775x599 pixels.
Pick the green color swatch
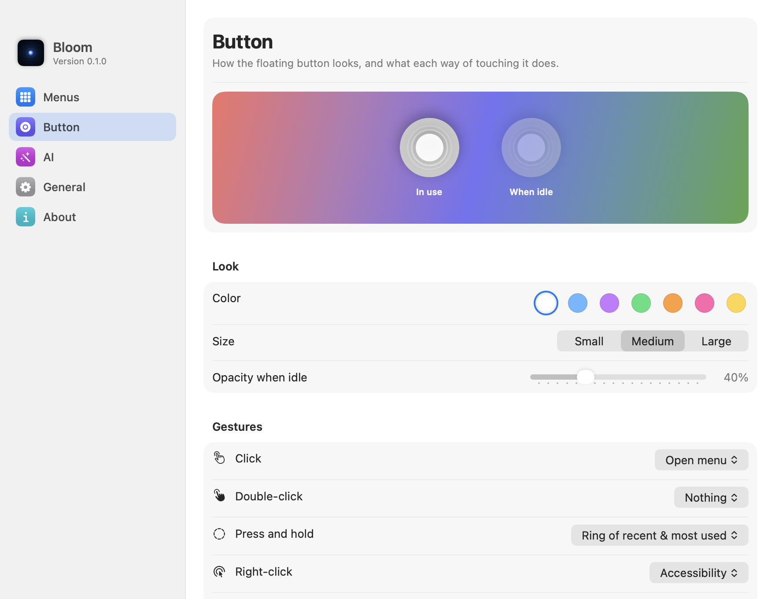(x=641, y=303)
